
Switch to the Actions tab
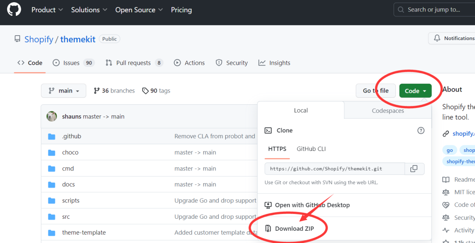(189, 63)
